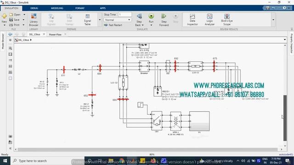Click the Save model button
The image size is (294, 165).
tap(15, 20)
